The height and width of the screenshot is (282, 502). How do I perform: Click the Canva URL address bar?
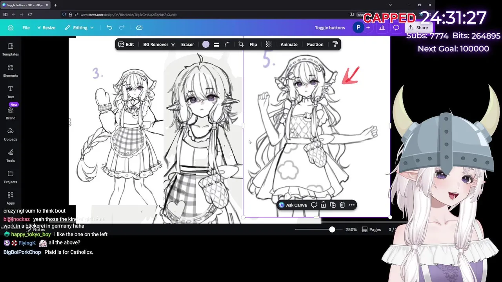(x=204, y=14)
